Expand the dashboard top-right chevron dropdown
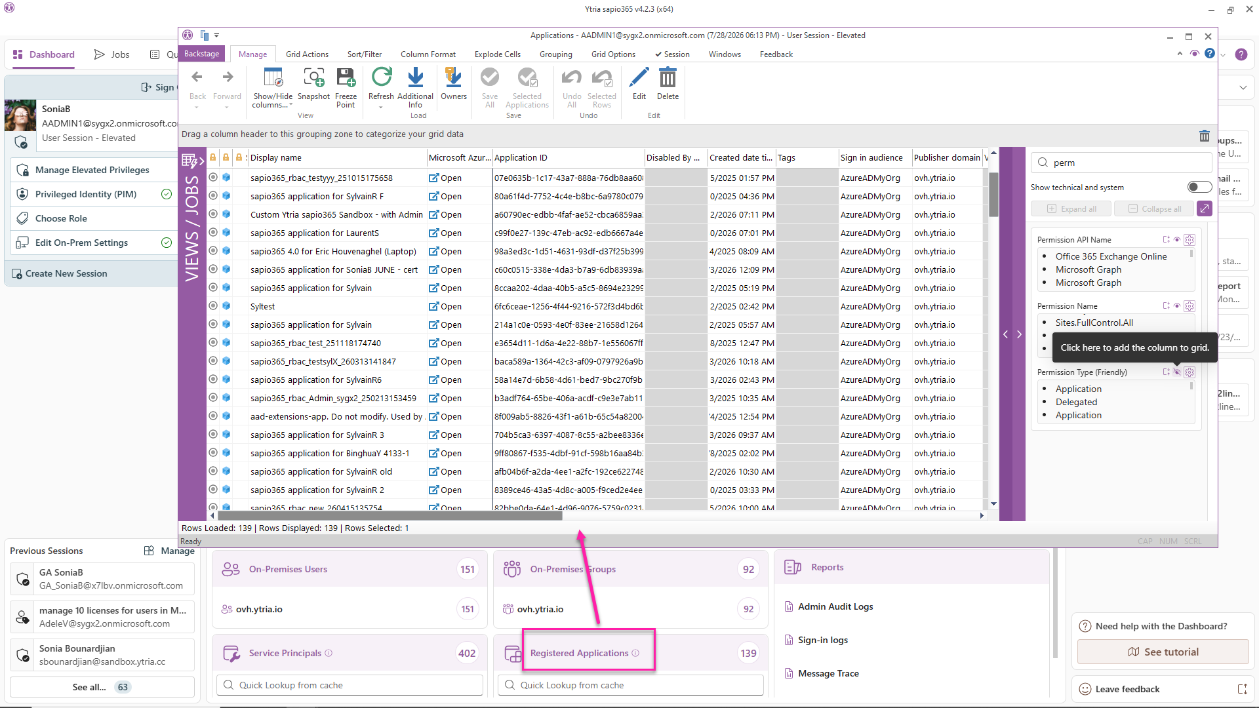The image size is (1259, 708). tap(1243, 87)
